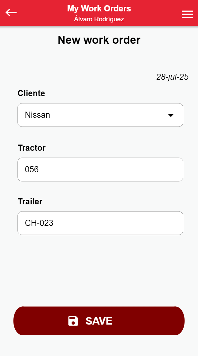Click the Tractor field label
198x356 pixels.
click(32, 148)
